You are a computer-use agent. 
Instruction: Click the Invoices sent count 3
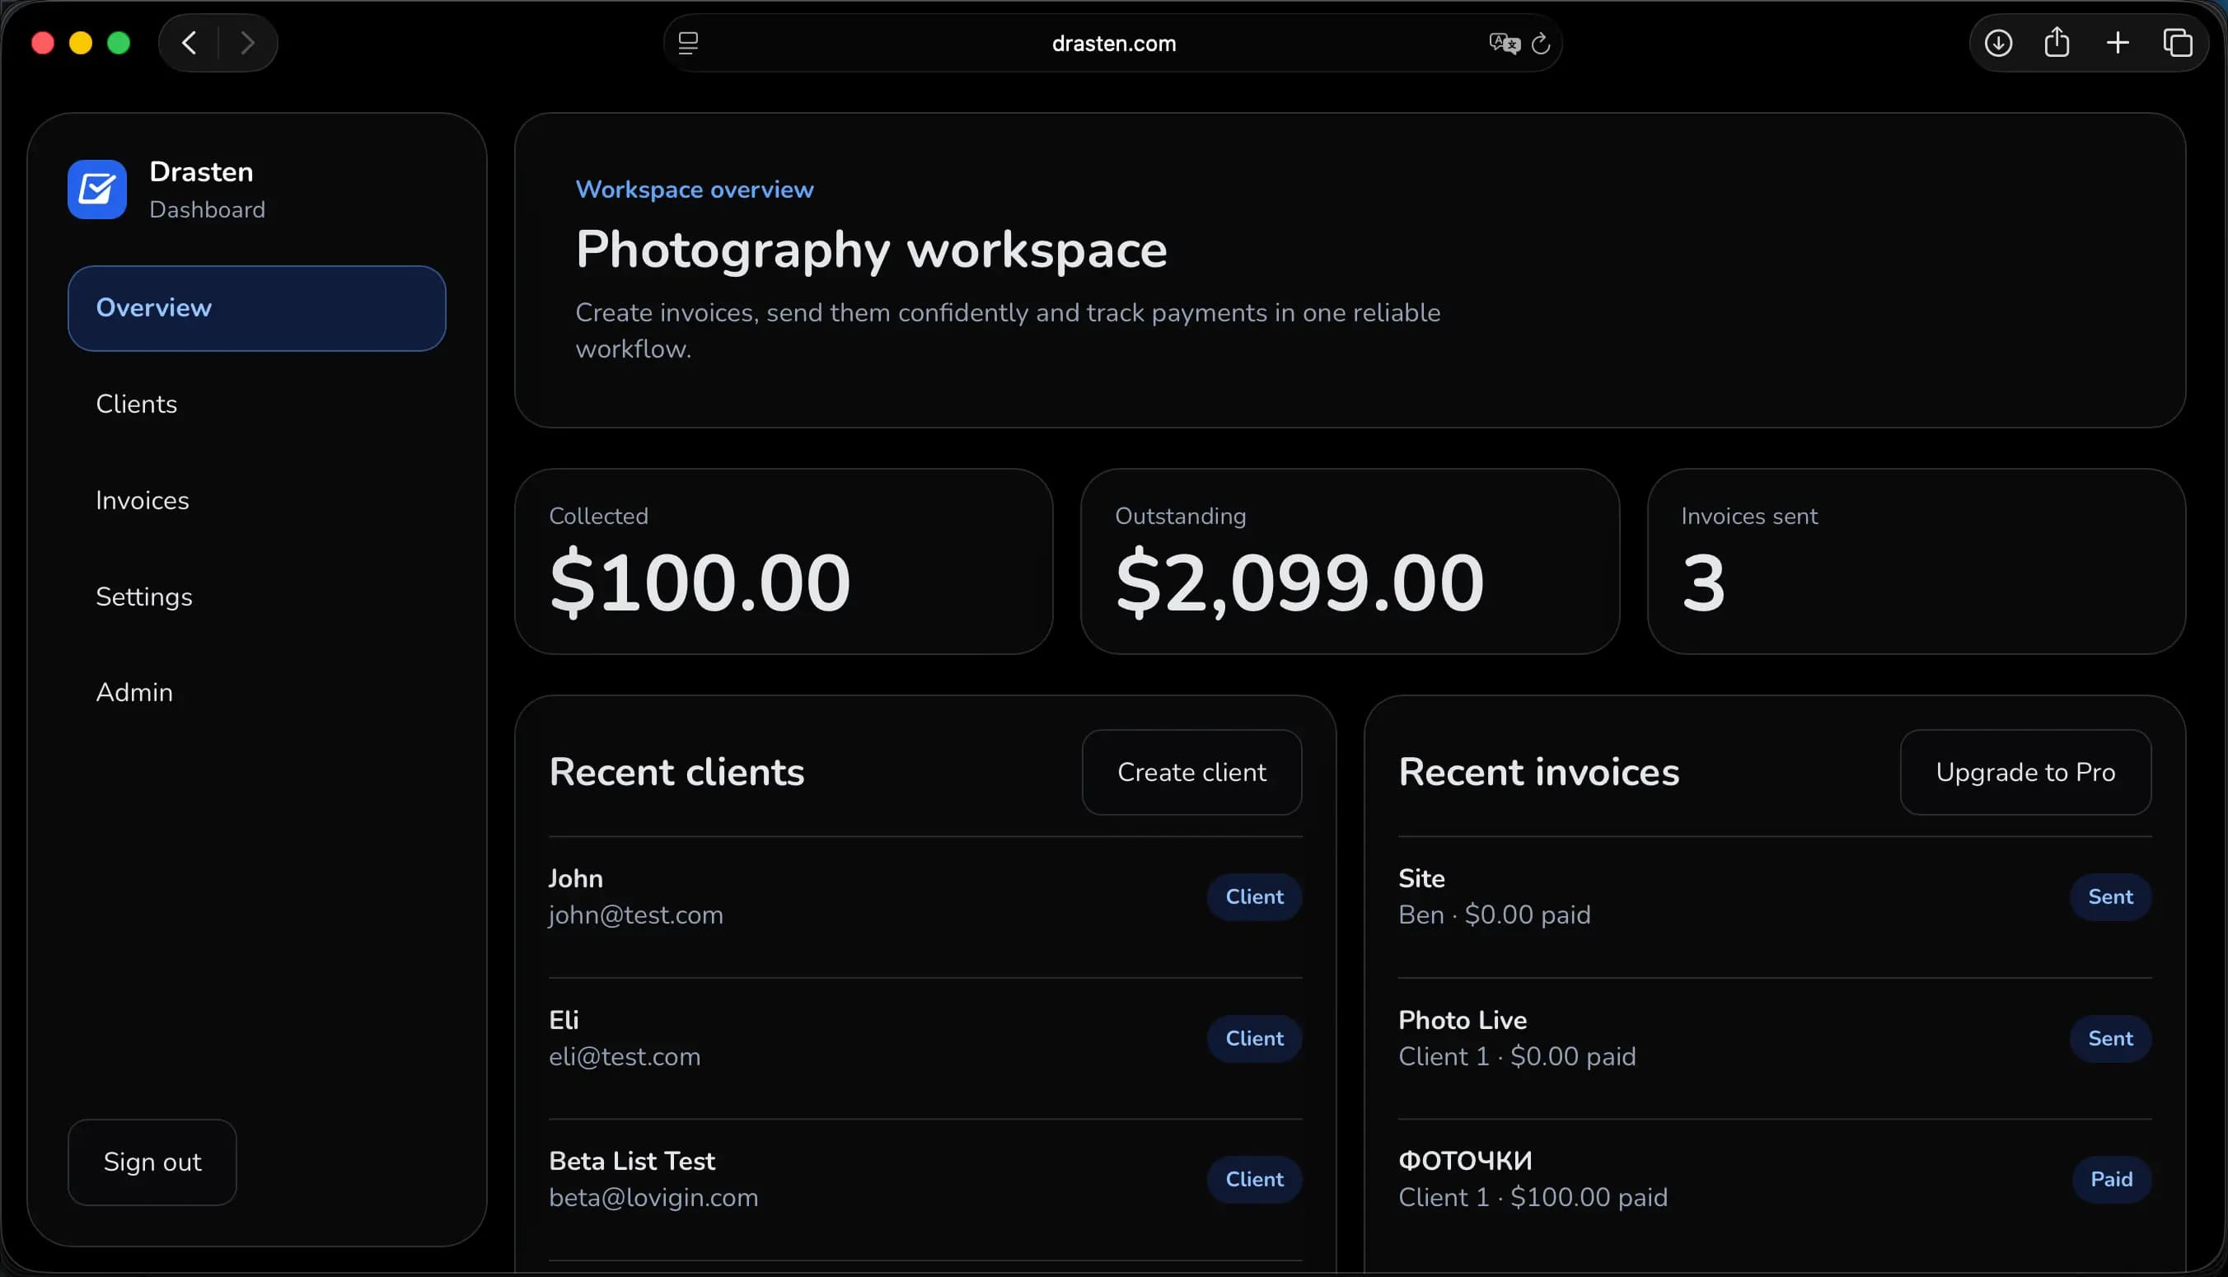(1703, 582)
